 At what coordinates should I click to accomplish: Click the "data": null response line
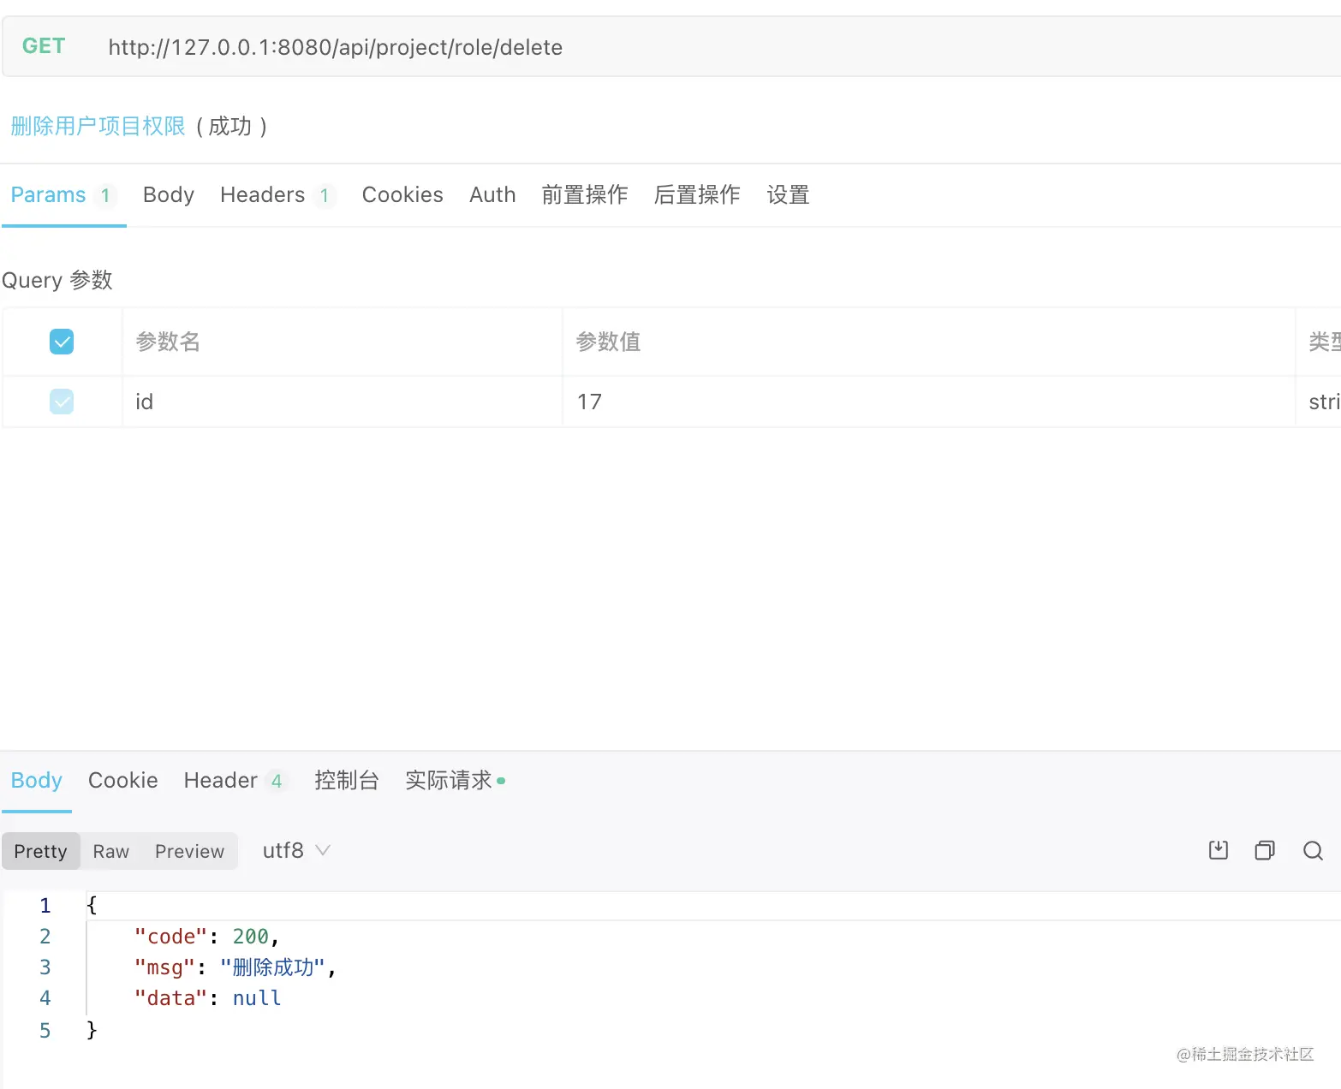pyautogui.click(x=208, y=998)
